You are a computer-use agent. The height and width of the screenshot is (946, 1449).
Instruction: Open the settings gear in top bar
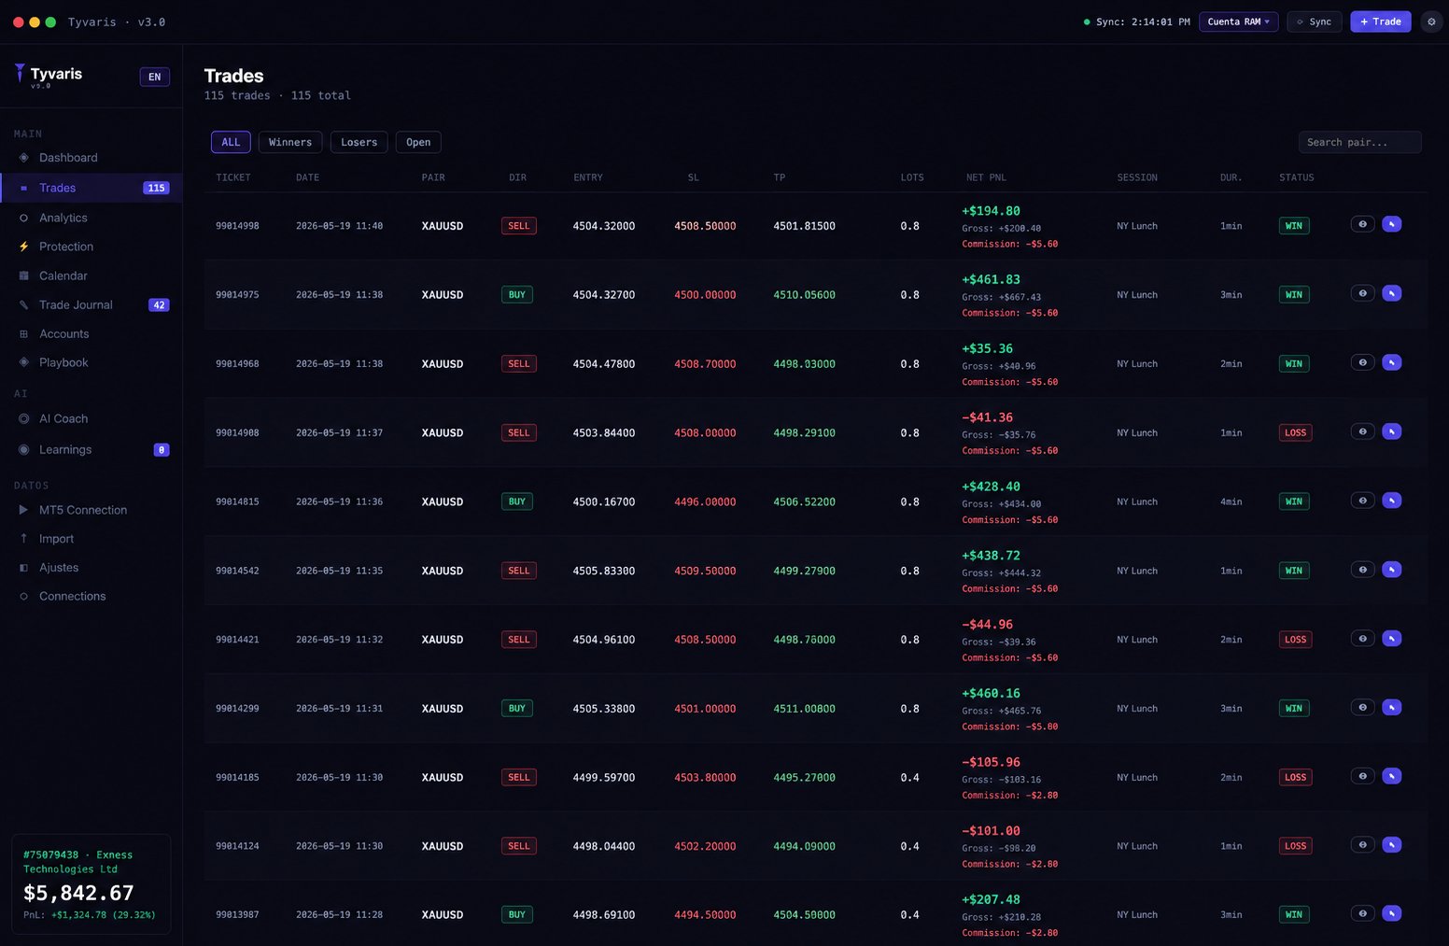tap(1431, 21)
